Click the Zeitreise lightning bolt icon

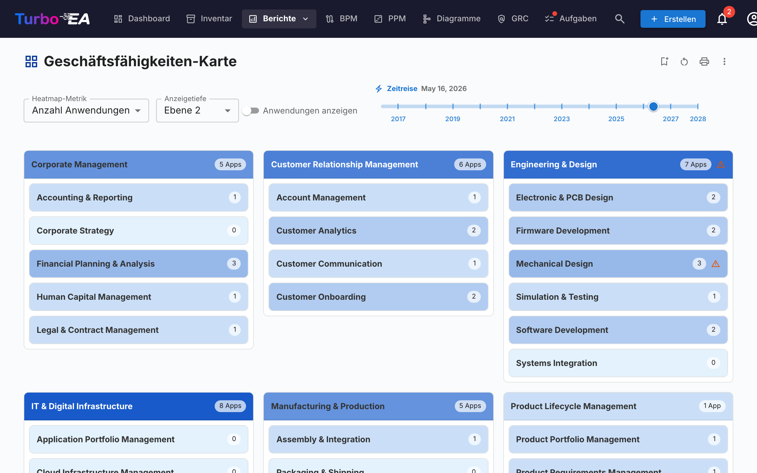(x=378, y=88)
